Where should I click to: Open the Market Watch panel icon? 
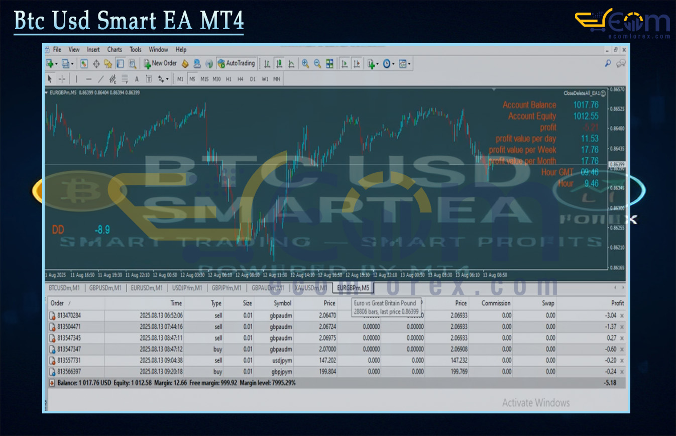coord(84,64)
